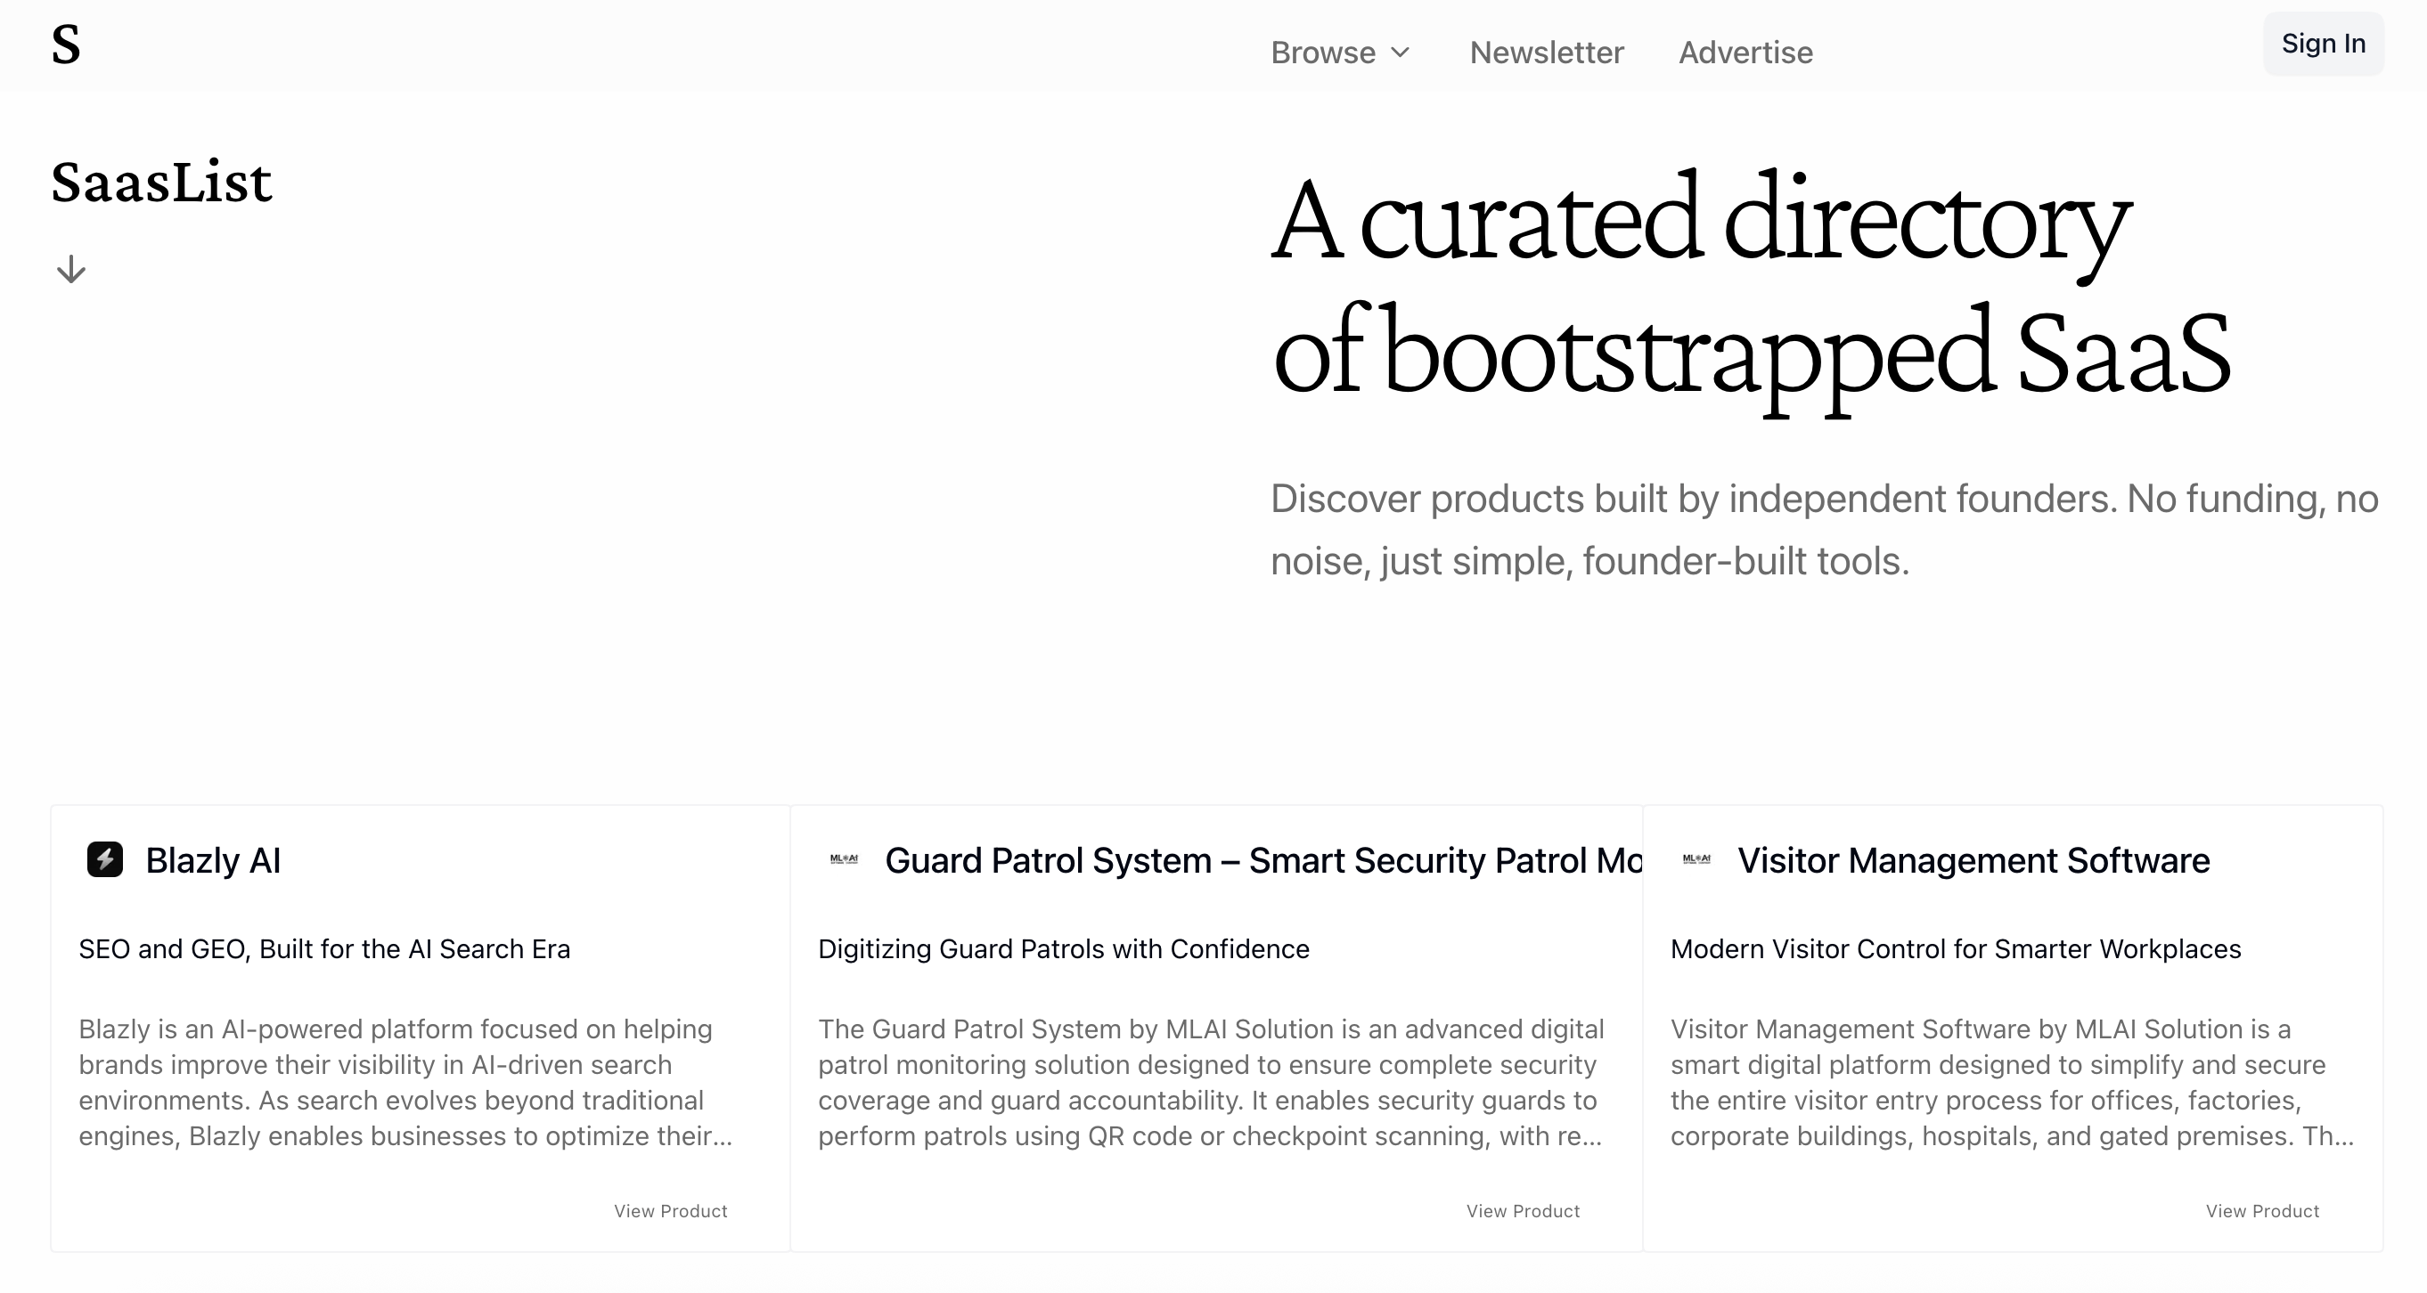View Product for Visitor Management Software

click(x=2261, y=1211)
